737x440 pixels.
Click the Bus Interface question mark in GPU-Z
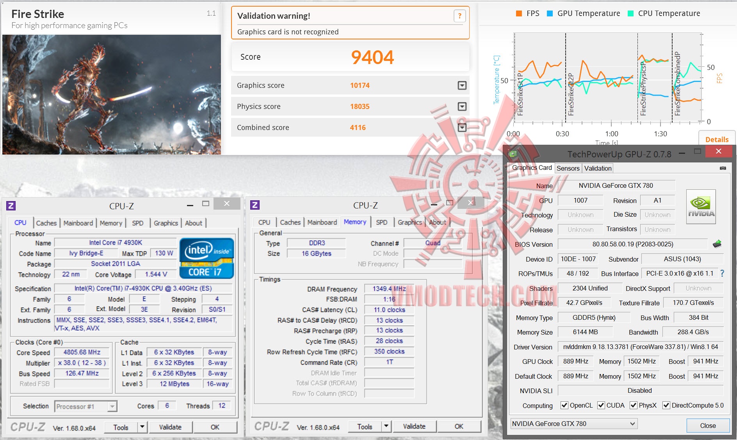coord(722,273)
